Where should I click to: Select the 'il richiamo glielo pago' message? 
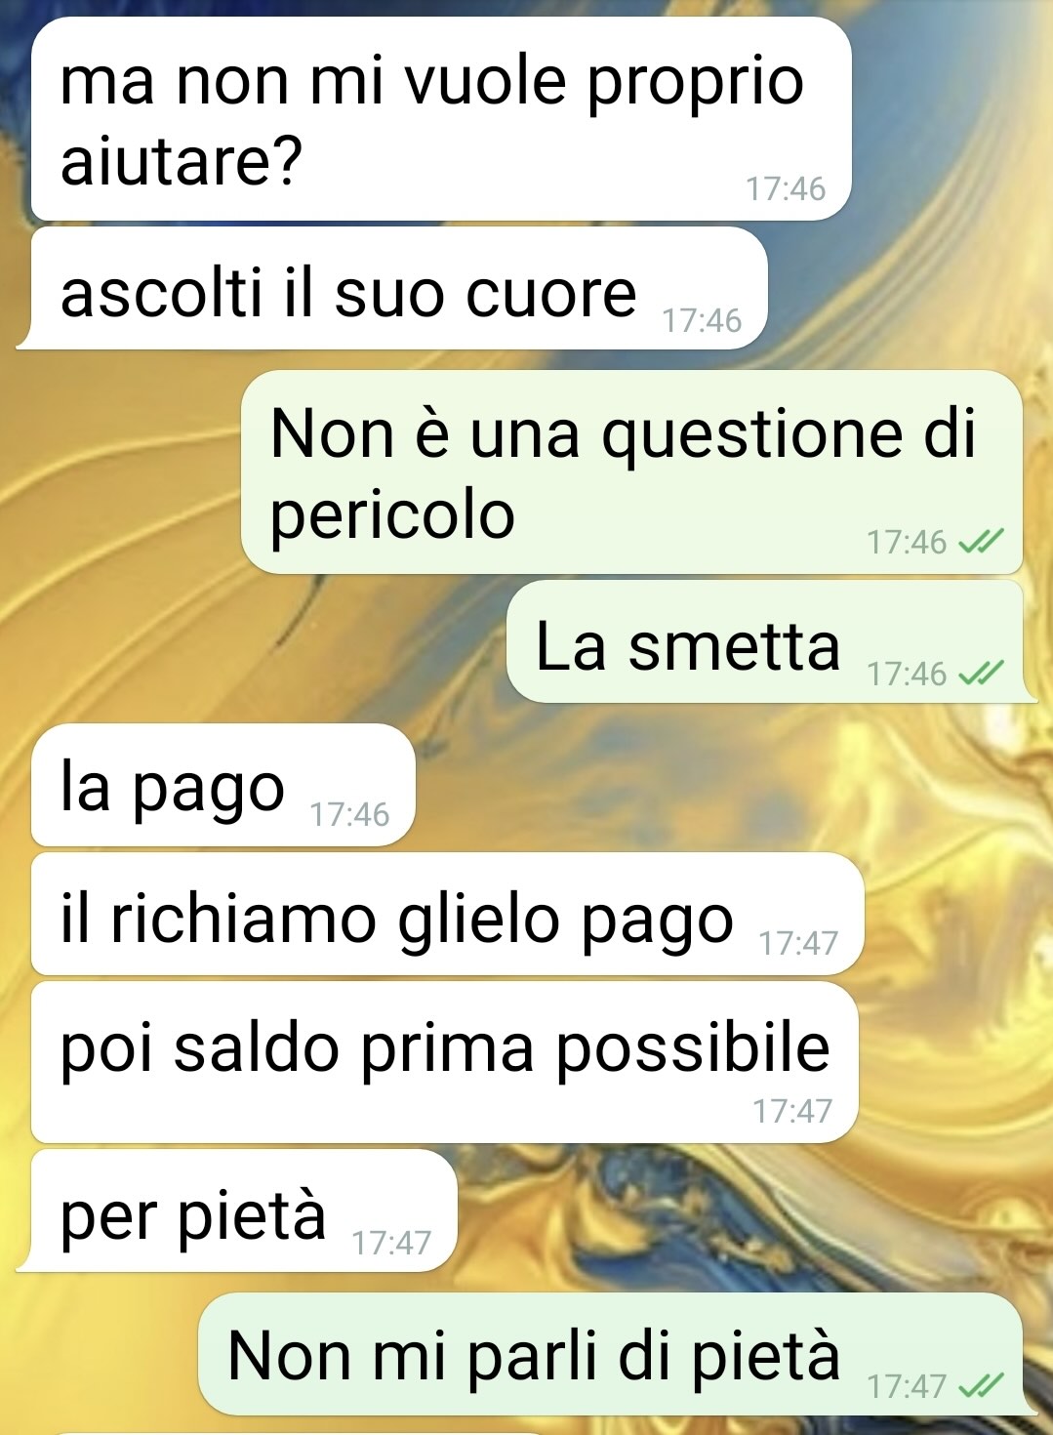(448, 914)
